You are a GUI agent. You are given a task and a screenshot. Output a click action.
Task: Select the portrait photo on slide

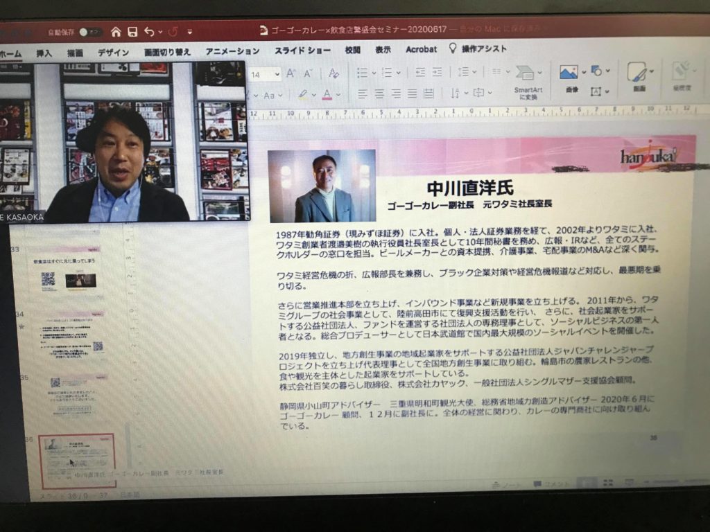click(x=322, y=186)
